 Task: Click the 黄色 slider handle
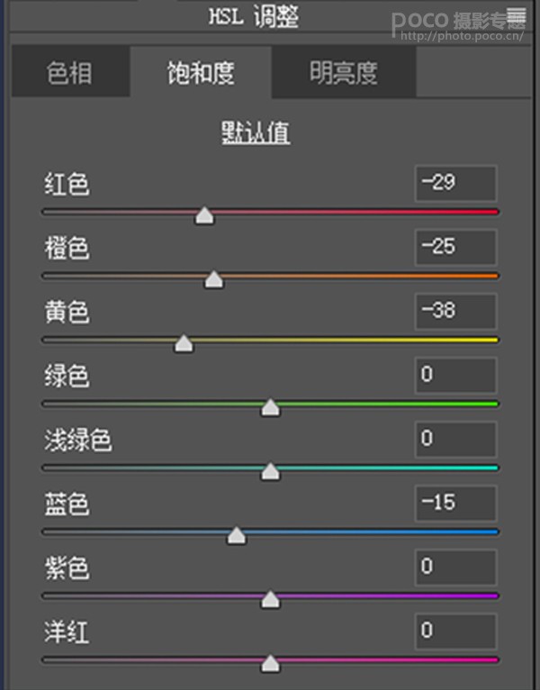[x=184, y=343]
